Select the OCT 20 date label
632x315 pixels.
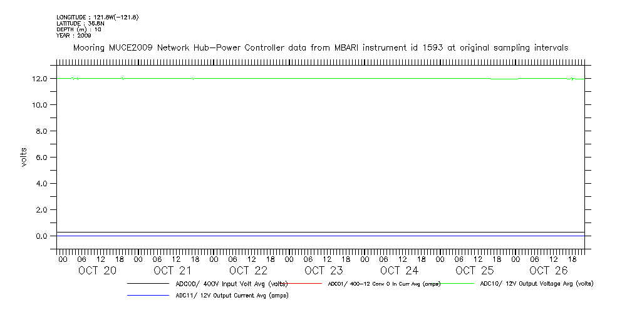click(x=97, y=271)
